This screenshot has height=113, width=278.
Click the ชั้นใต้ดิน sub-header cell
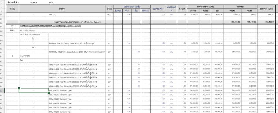pyautogui.click(x=118, y=11)
